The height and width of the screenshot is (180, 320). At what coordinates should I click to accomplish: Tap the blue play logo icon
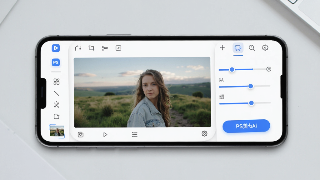click(x=56, y=48)
